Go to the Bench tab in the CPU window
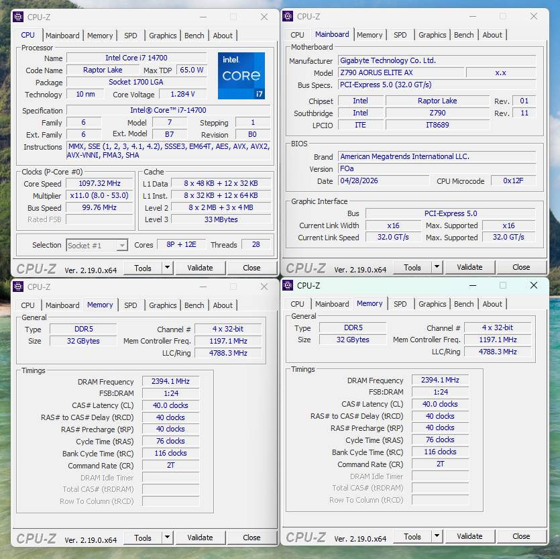 click(x=194, y=36)
